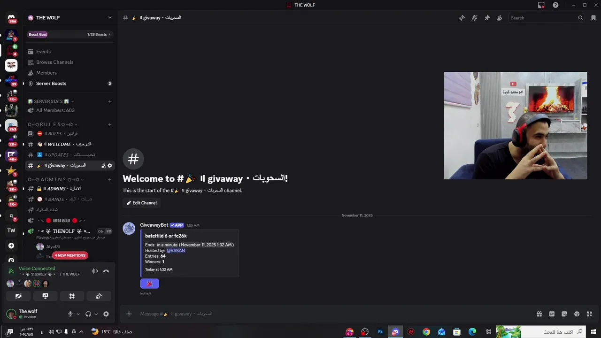Click Edit Channel button
This screenshot has height=338, width=601.
142,203
